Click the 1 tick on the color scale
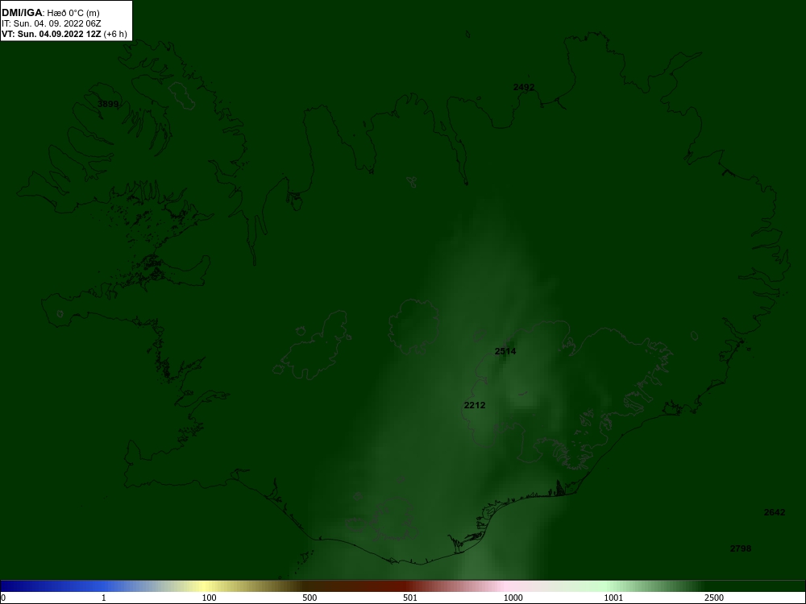This screenshot has width=806, height=604. point(104,598)
